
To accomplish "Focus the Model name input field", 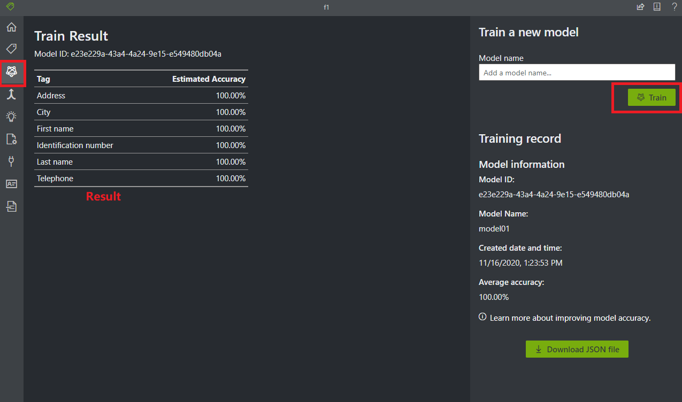I will [577, 72].
